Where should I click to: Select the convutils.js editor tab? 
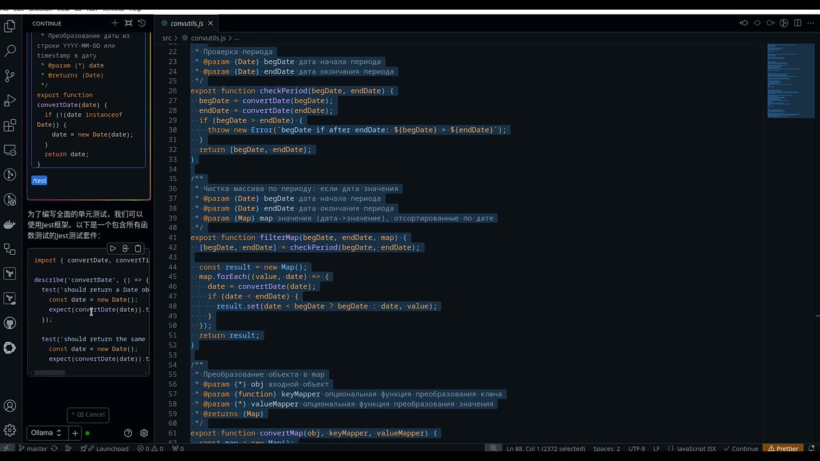pos(186,23)
